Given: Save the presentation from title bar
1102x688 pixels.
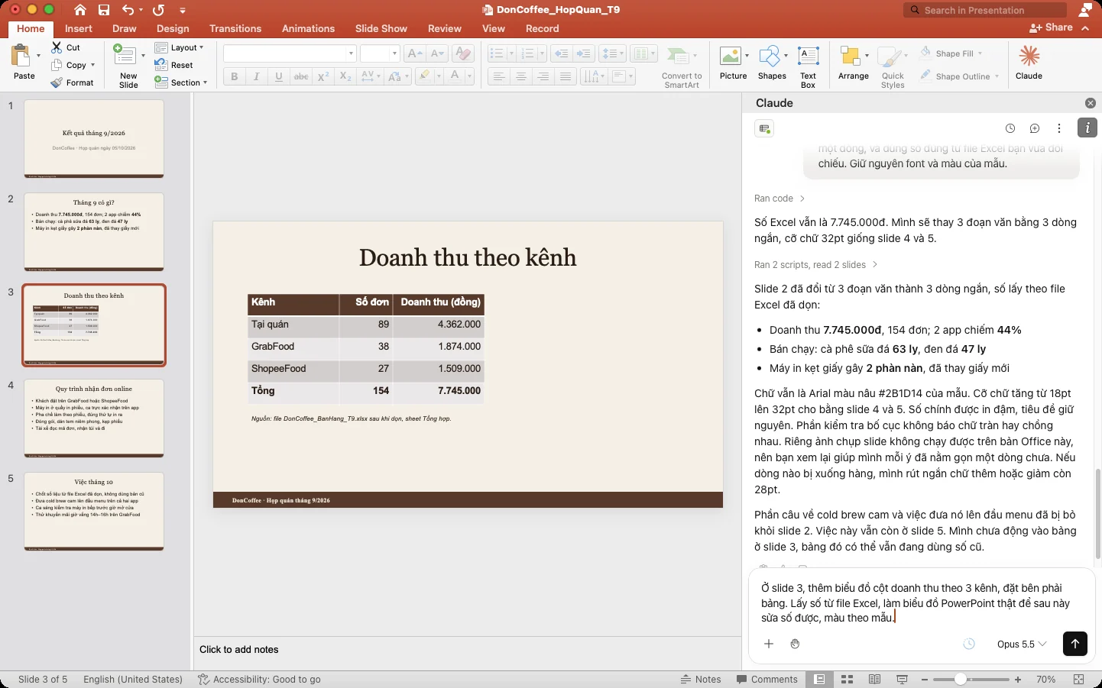Looking at the screenshot, I should [x=104, y=10].
